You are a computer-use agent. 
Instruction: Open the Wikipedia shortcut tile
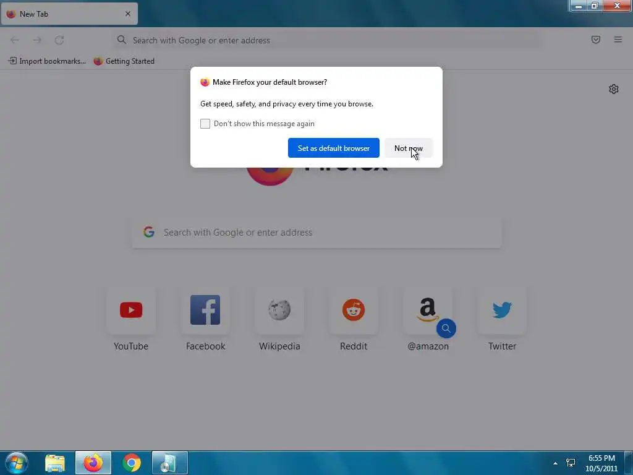point(279,310)
